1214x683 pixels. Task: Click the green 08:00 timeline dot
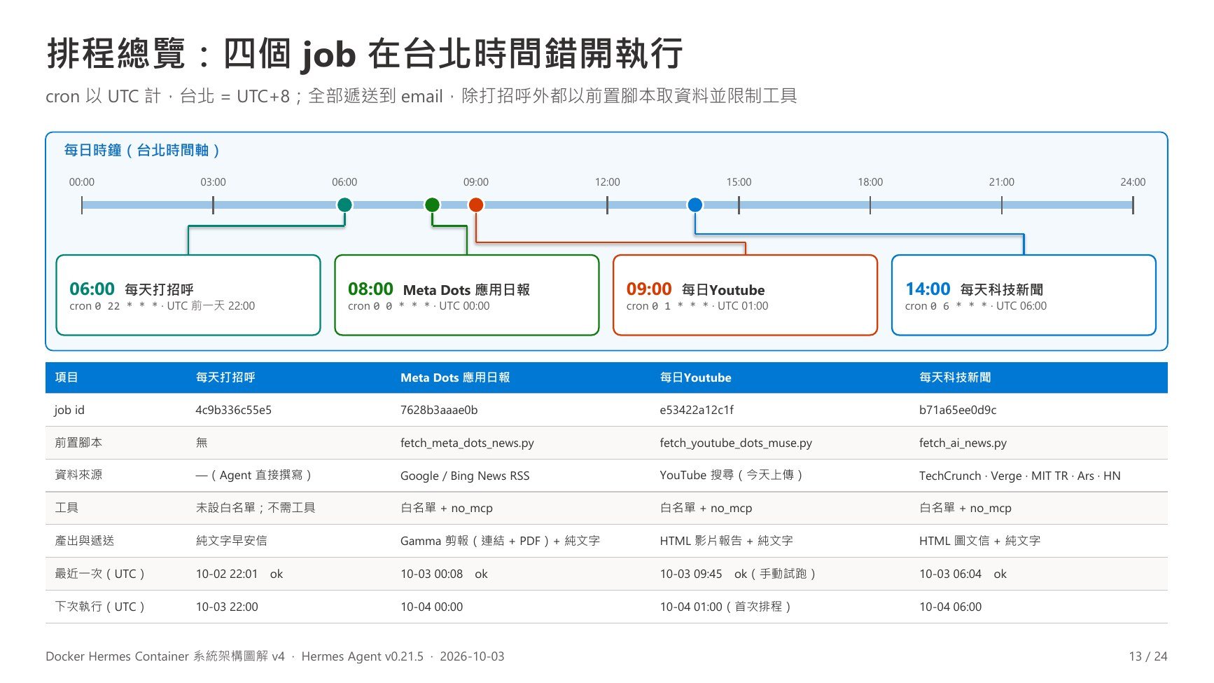click(432, 205)
